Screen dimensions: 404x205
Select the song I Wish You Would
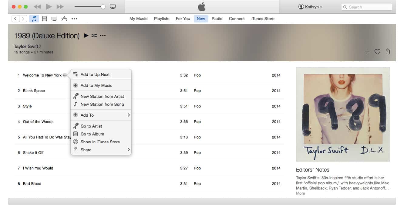click(x=38, y=168)
